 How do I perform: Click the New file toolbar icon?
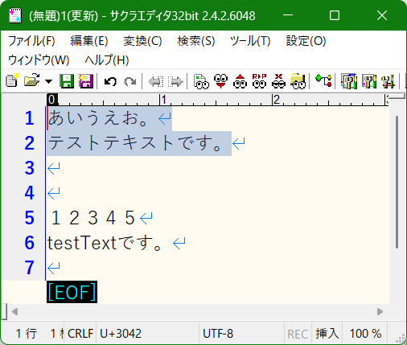12,81
